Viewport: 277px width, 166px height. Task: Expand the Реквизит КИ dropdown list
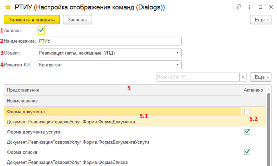point(178,65)
